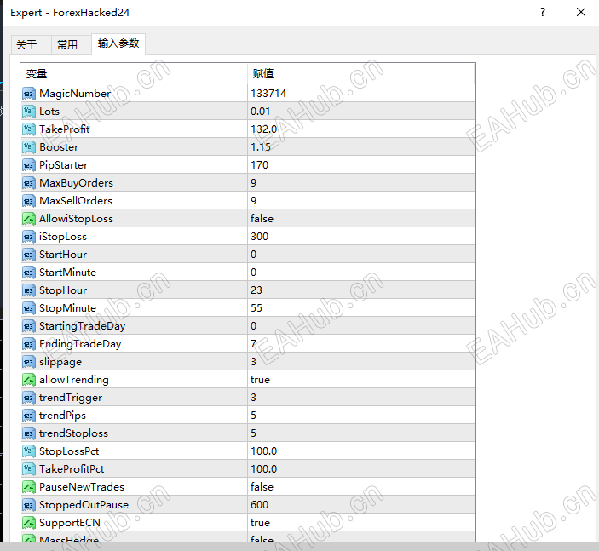This screenshot has width=599, height=551.
Task: Click the boolean icon beside AllowiStopLoss
Action: click(29, 219)
